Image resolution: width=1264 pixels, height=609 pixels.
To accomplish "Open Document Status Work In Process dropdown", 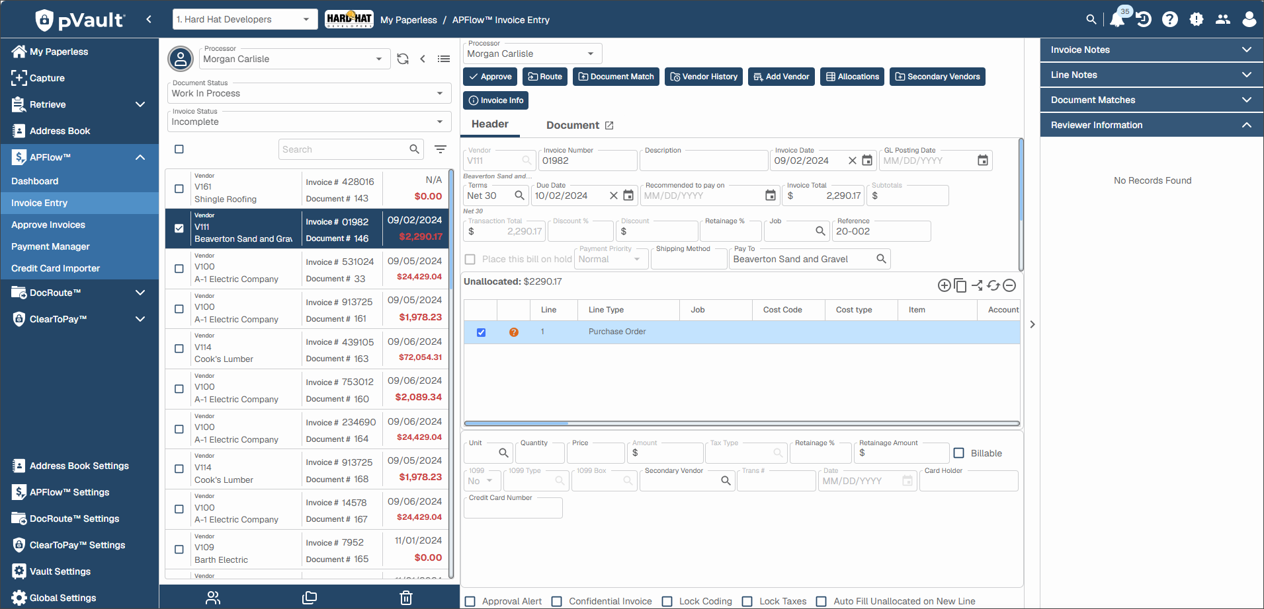I will pos(309,93).
